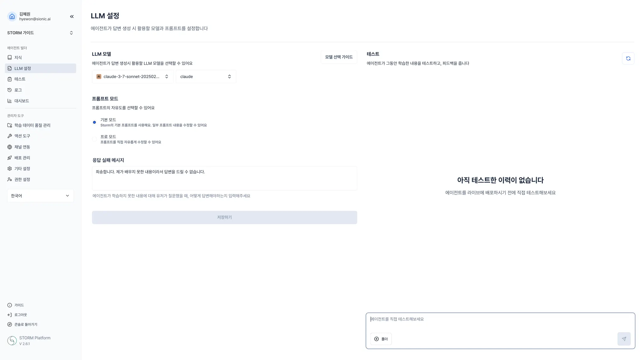The image size is (644, 360).
Task: Select the 프로 모드 radio button
Action: [x=94, y=139]
